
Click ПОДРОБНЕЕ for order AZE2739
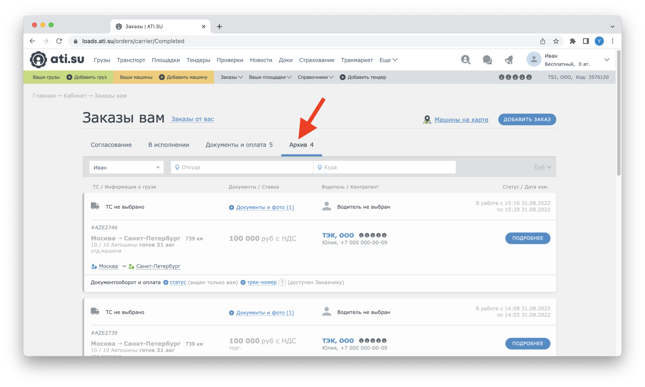[528, 343]
